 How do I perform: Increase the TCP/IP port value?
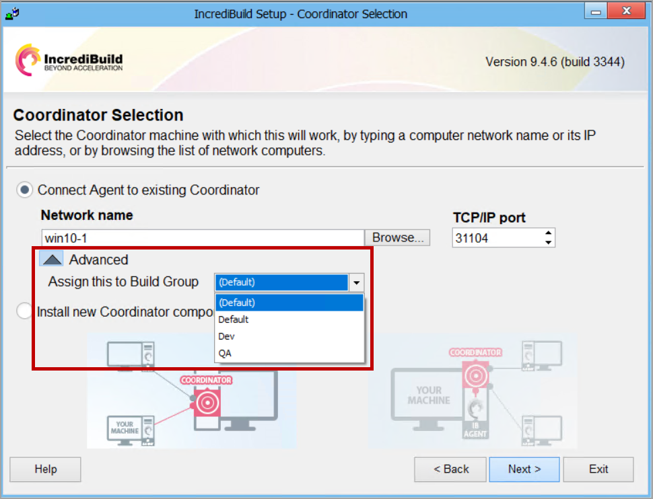pos(549,233)
